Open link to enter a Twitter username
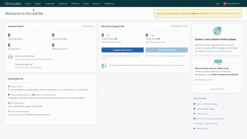 (x=165, y=56)
